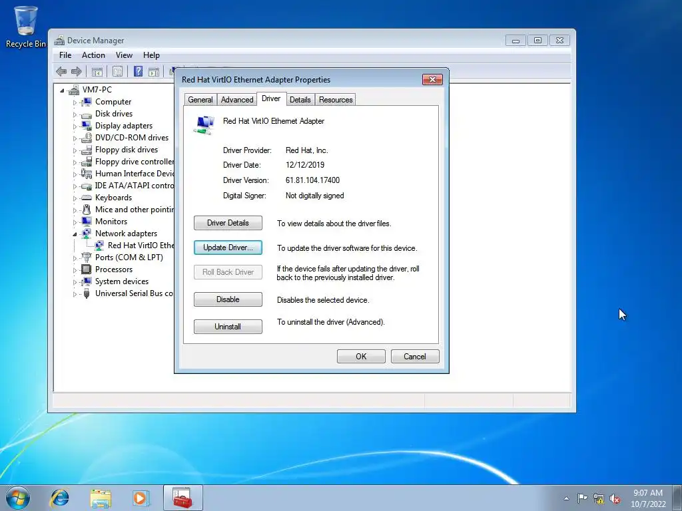This screenshot has width=682, height=511.
Task: Switch to the General tab
Action: [x=200, y=100]
